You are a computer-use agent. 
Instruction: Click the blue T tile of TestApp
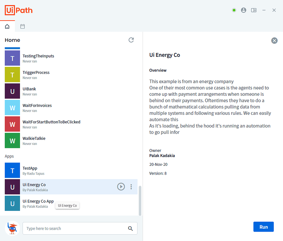coord(12,170)
